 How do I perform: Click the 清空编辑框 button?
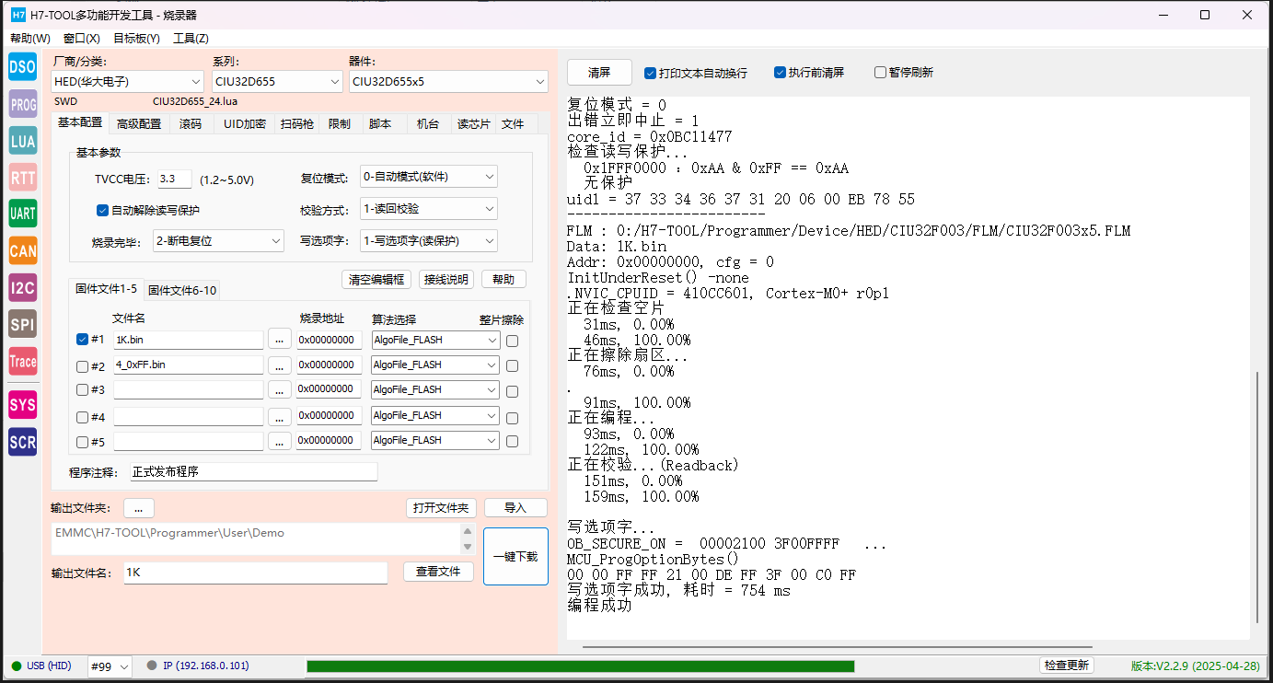coord(377,280)
